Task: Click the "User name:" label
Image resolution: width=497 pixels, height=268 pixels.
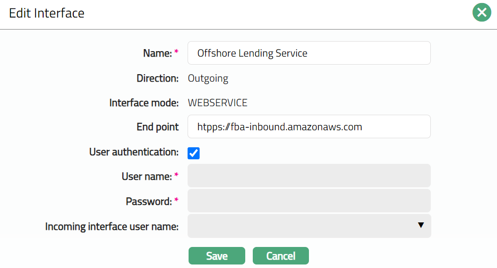Action: pos(147,176)
